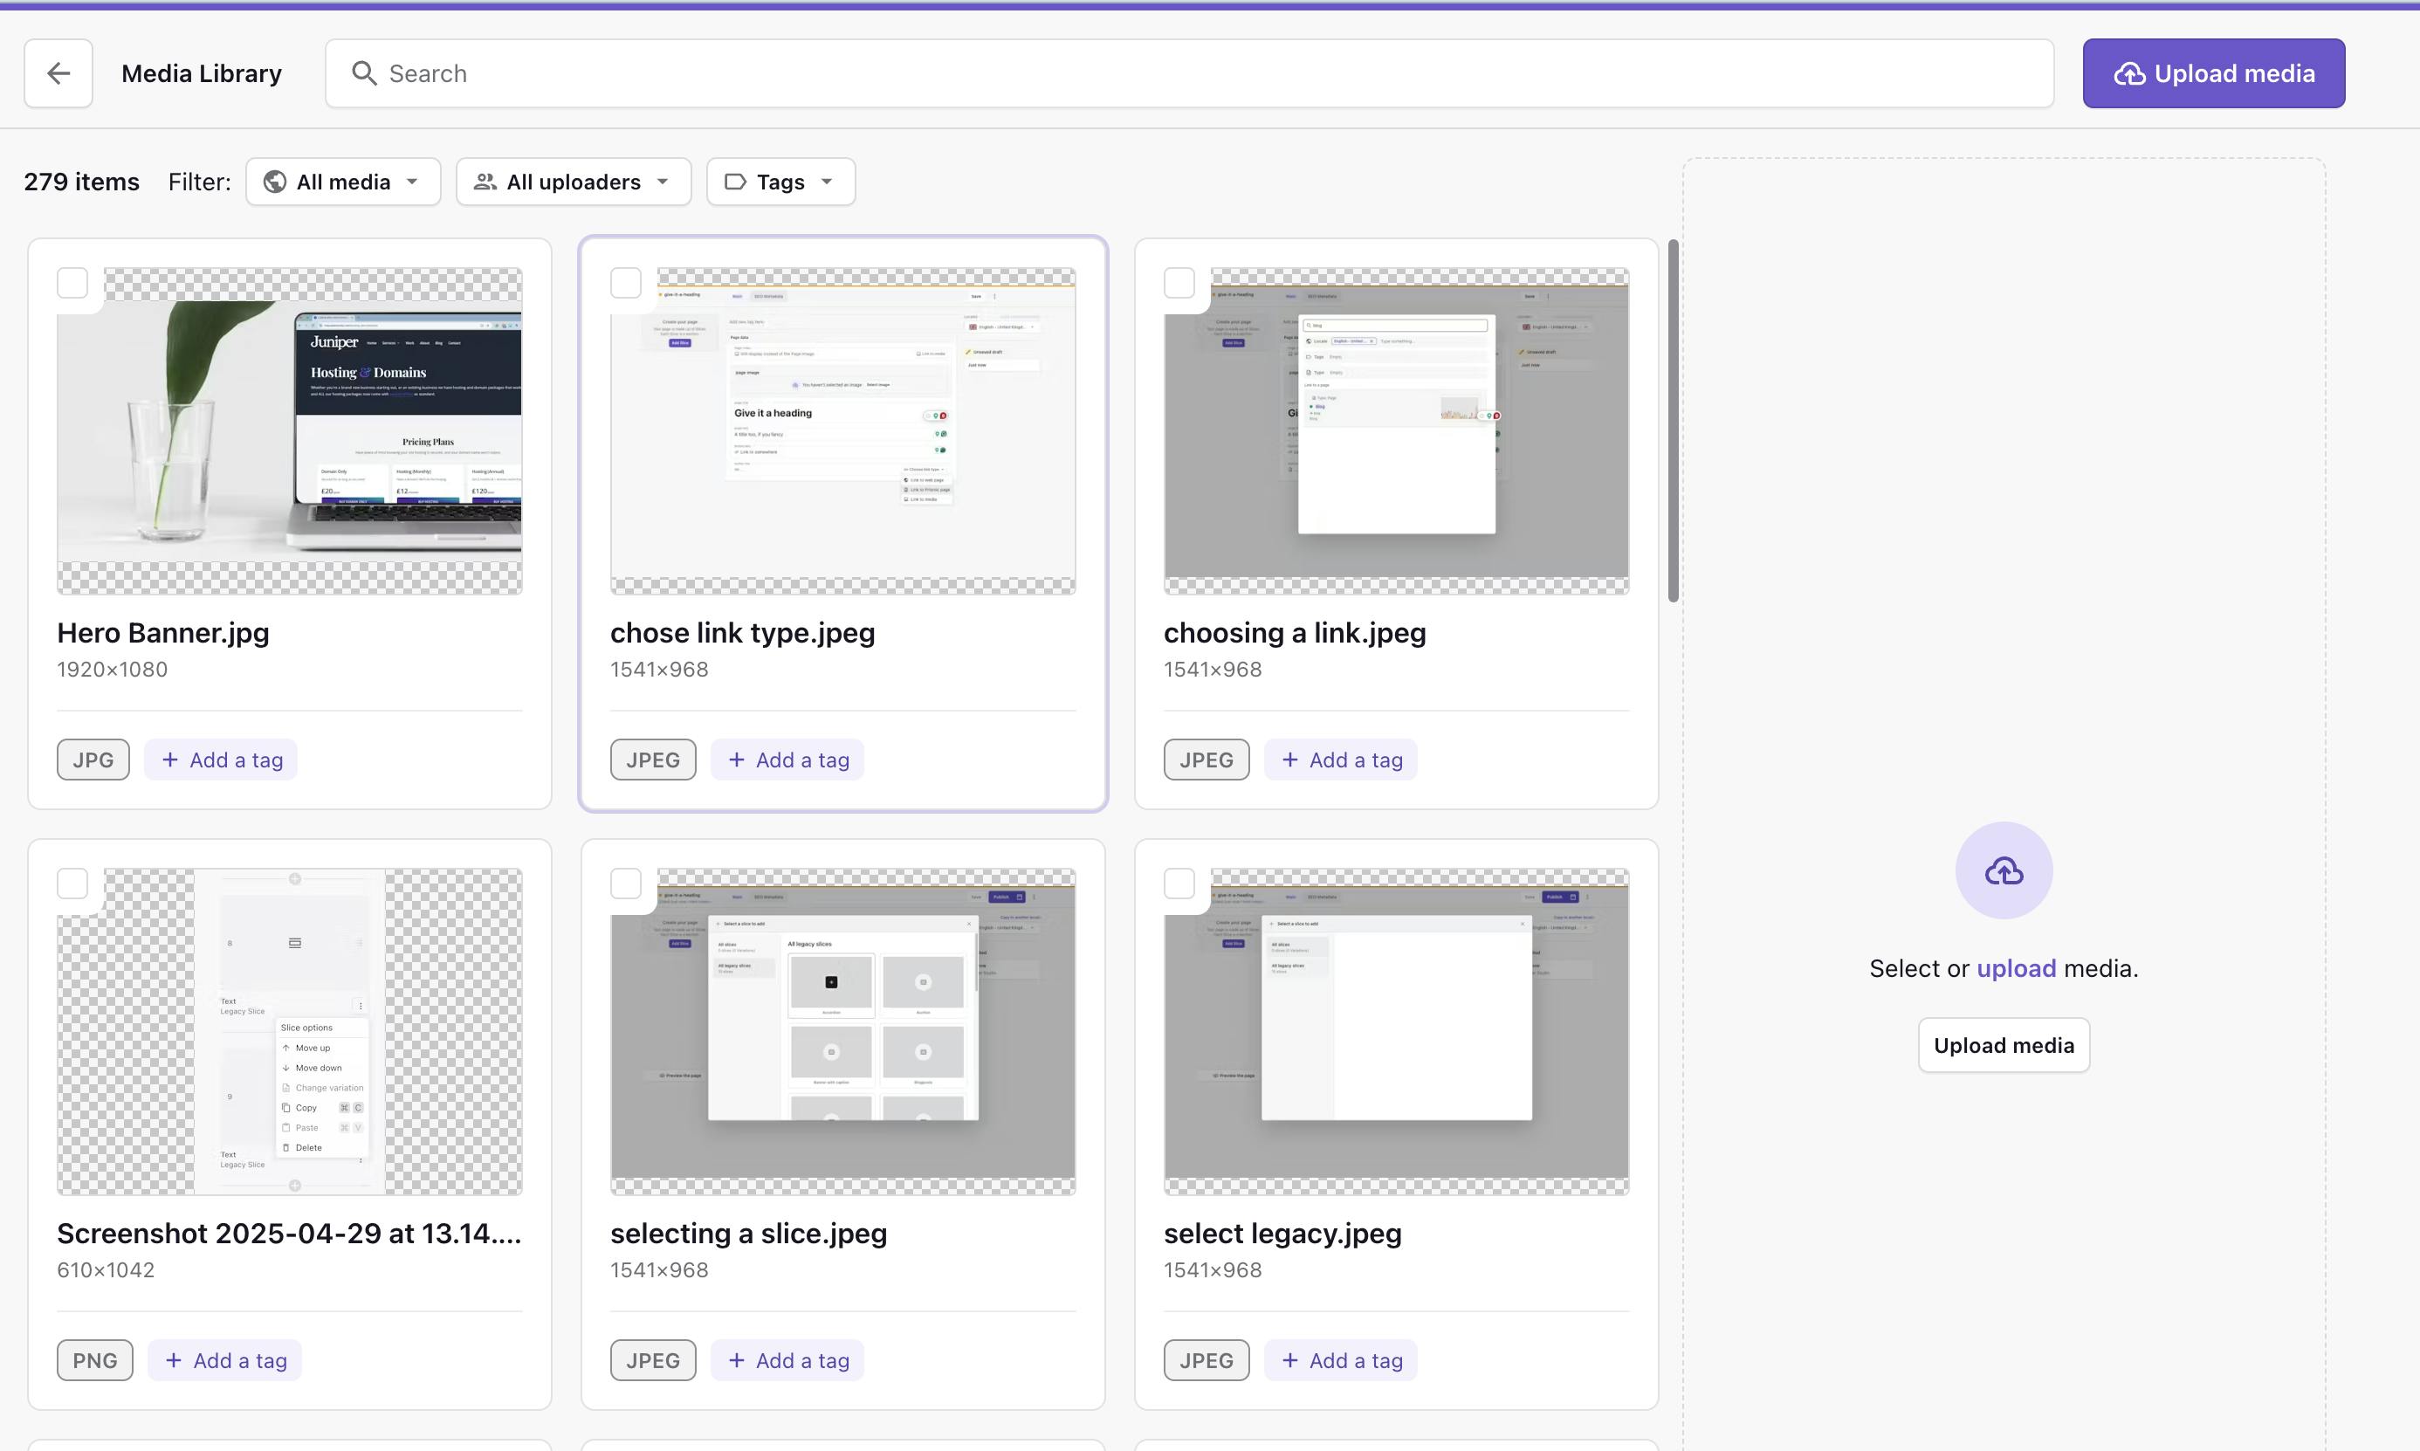Tick checkbox for choosing a link.jpeg
This screenshot has width=2420, height=1451.
1179,284
